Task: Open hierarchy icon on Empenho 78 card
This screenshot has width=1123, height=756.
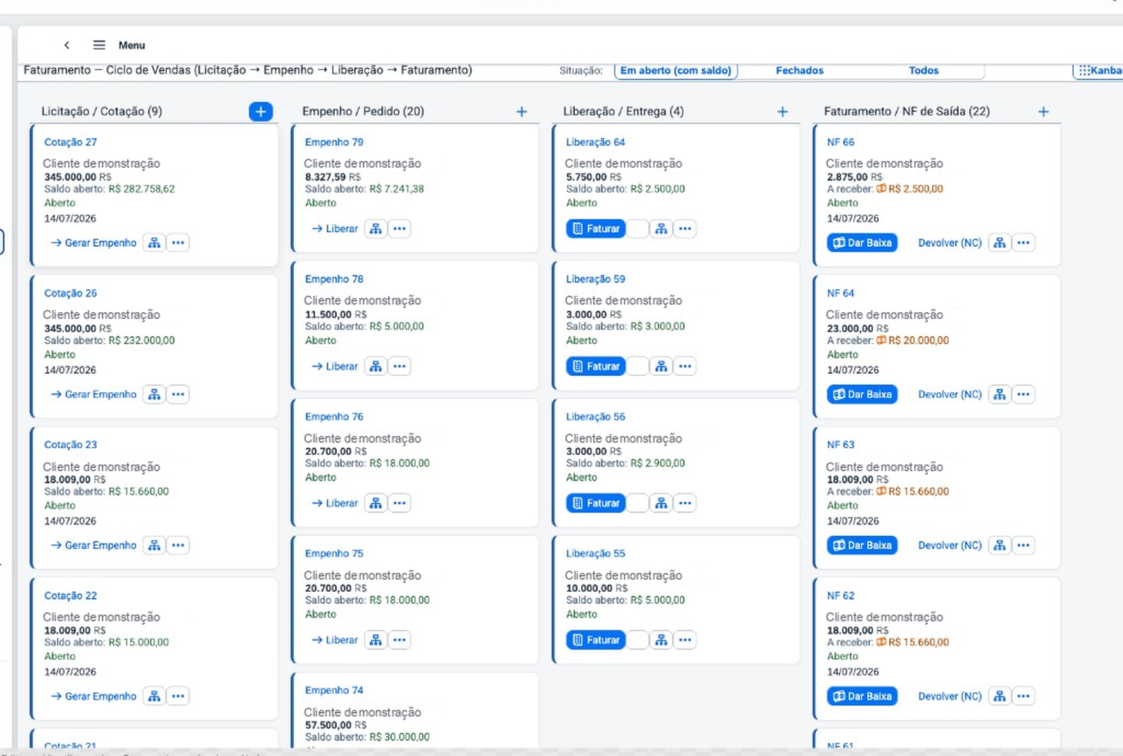Action: coord(376,366)
